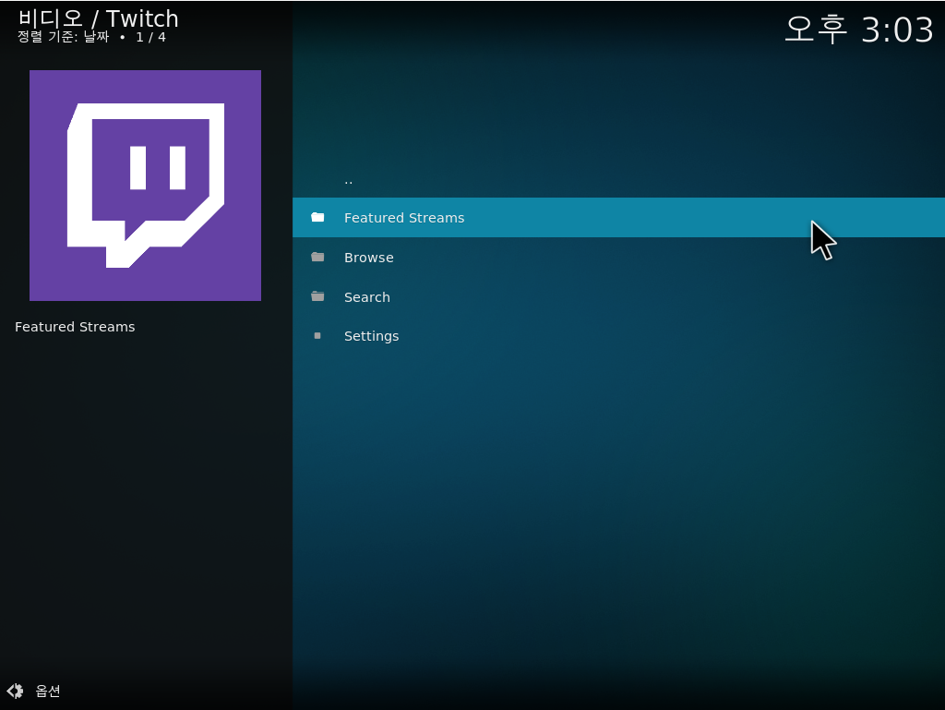Click the Featured Streams folder icon
The height and width of the screenshot is (710, 945).
[317, 218]
